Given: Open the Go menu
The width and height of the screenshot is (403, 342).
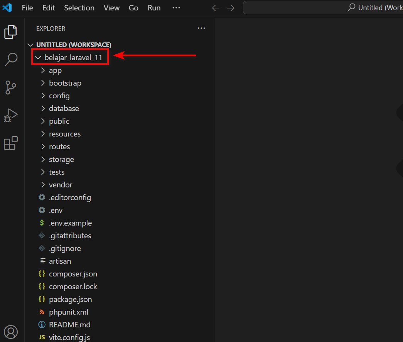Looking at the screenshot, I should [x=133, y=8].
